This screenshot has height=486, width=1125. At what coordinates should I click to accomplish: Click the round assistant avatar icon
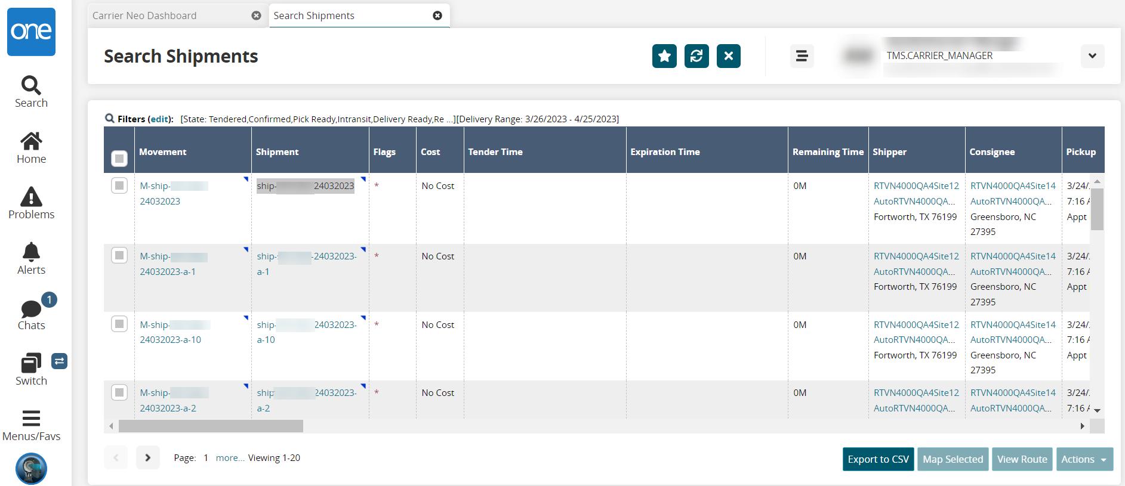click(31, 469)
